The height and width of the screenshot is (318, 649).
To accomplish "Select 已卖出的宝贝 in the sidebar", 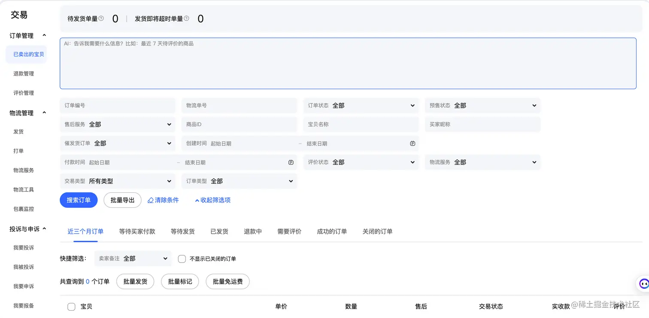I will 26,55.
